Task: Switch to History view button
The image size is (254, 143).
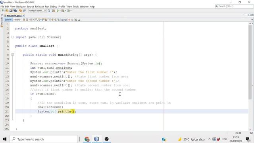Action: pos(17,19)
